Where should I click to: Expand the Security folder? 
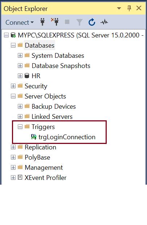[13, 86]
